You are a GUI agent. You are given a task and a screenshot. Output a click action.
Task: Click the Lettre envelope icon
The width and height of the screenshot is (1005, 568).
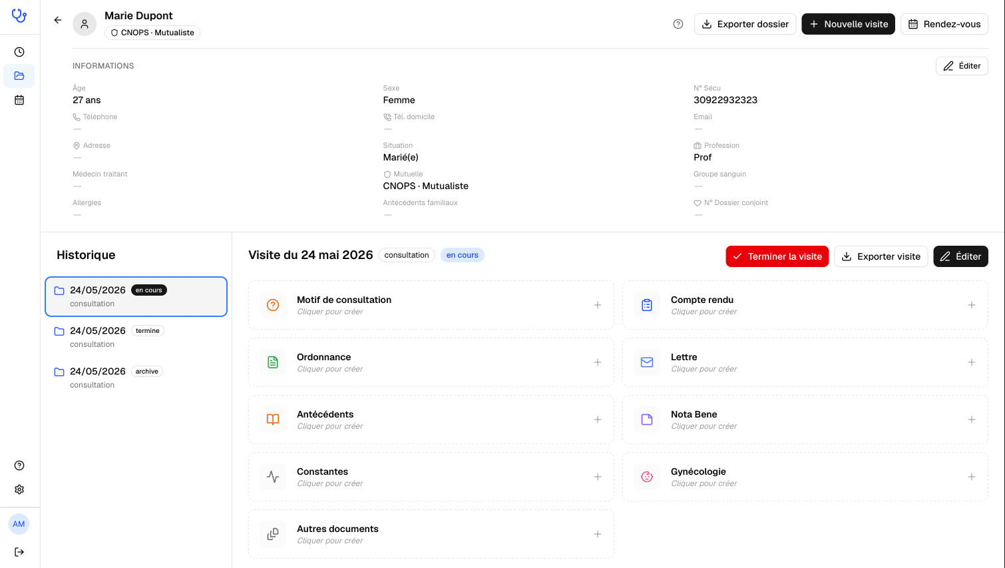click(647, 362)
